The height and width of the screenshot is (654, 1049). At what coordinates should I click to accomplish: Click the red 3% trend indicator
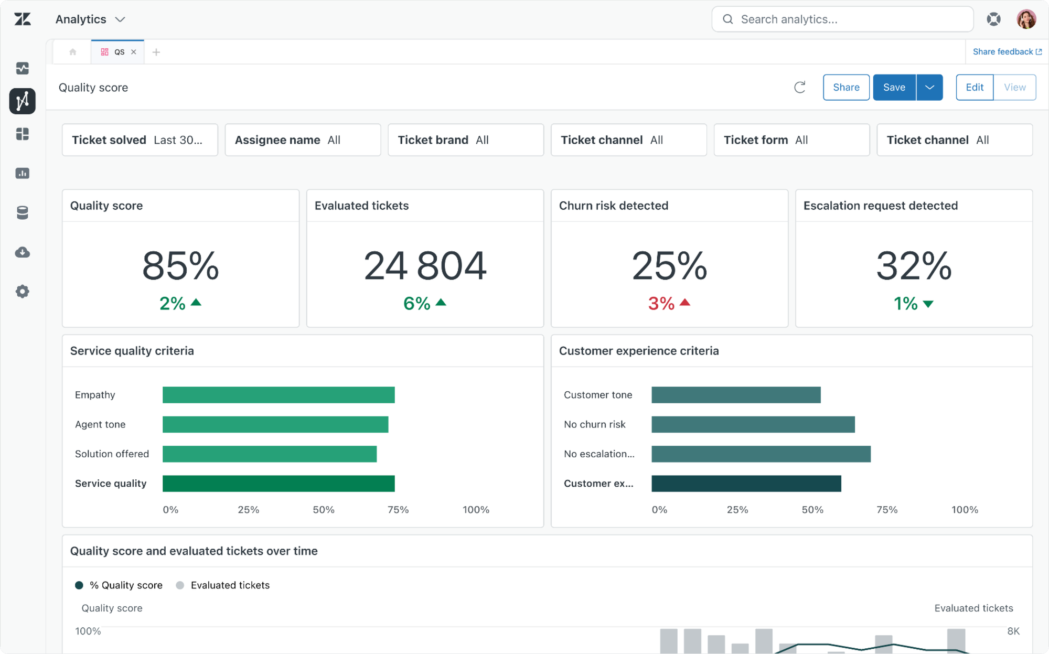click(669, 303)
